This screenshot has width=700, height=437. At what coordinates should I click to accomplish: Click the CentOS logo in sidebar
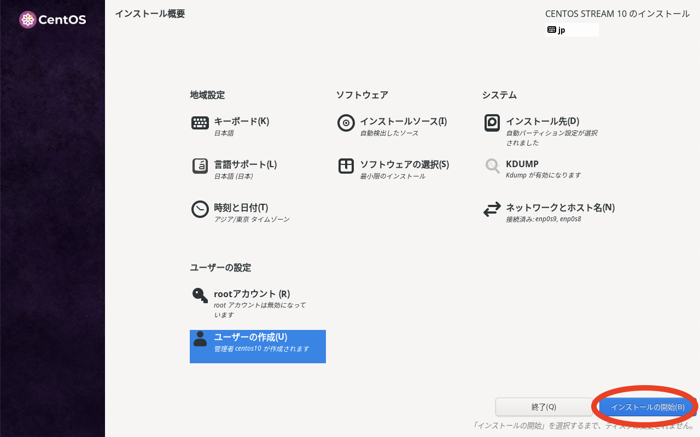coord(52,20)
